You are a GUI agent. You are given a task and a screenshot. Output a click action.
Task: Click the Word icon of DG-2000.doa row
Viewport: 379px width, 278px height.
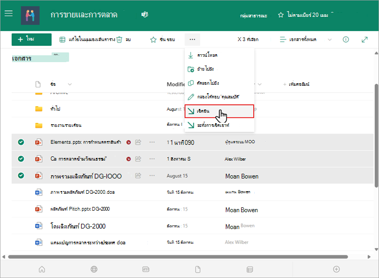pyautogui.click(x=38, y=192)
